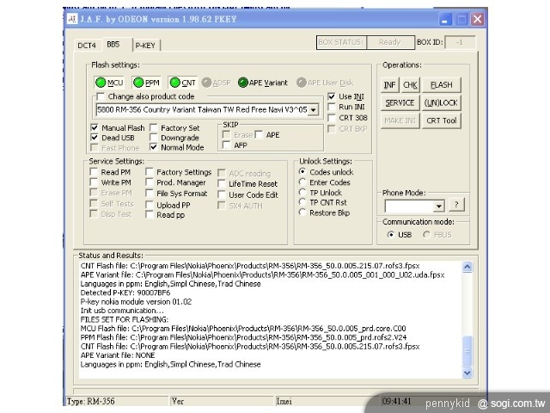
Task: Select the Codes unlock radio option
Action: coord(302,172)
